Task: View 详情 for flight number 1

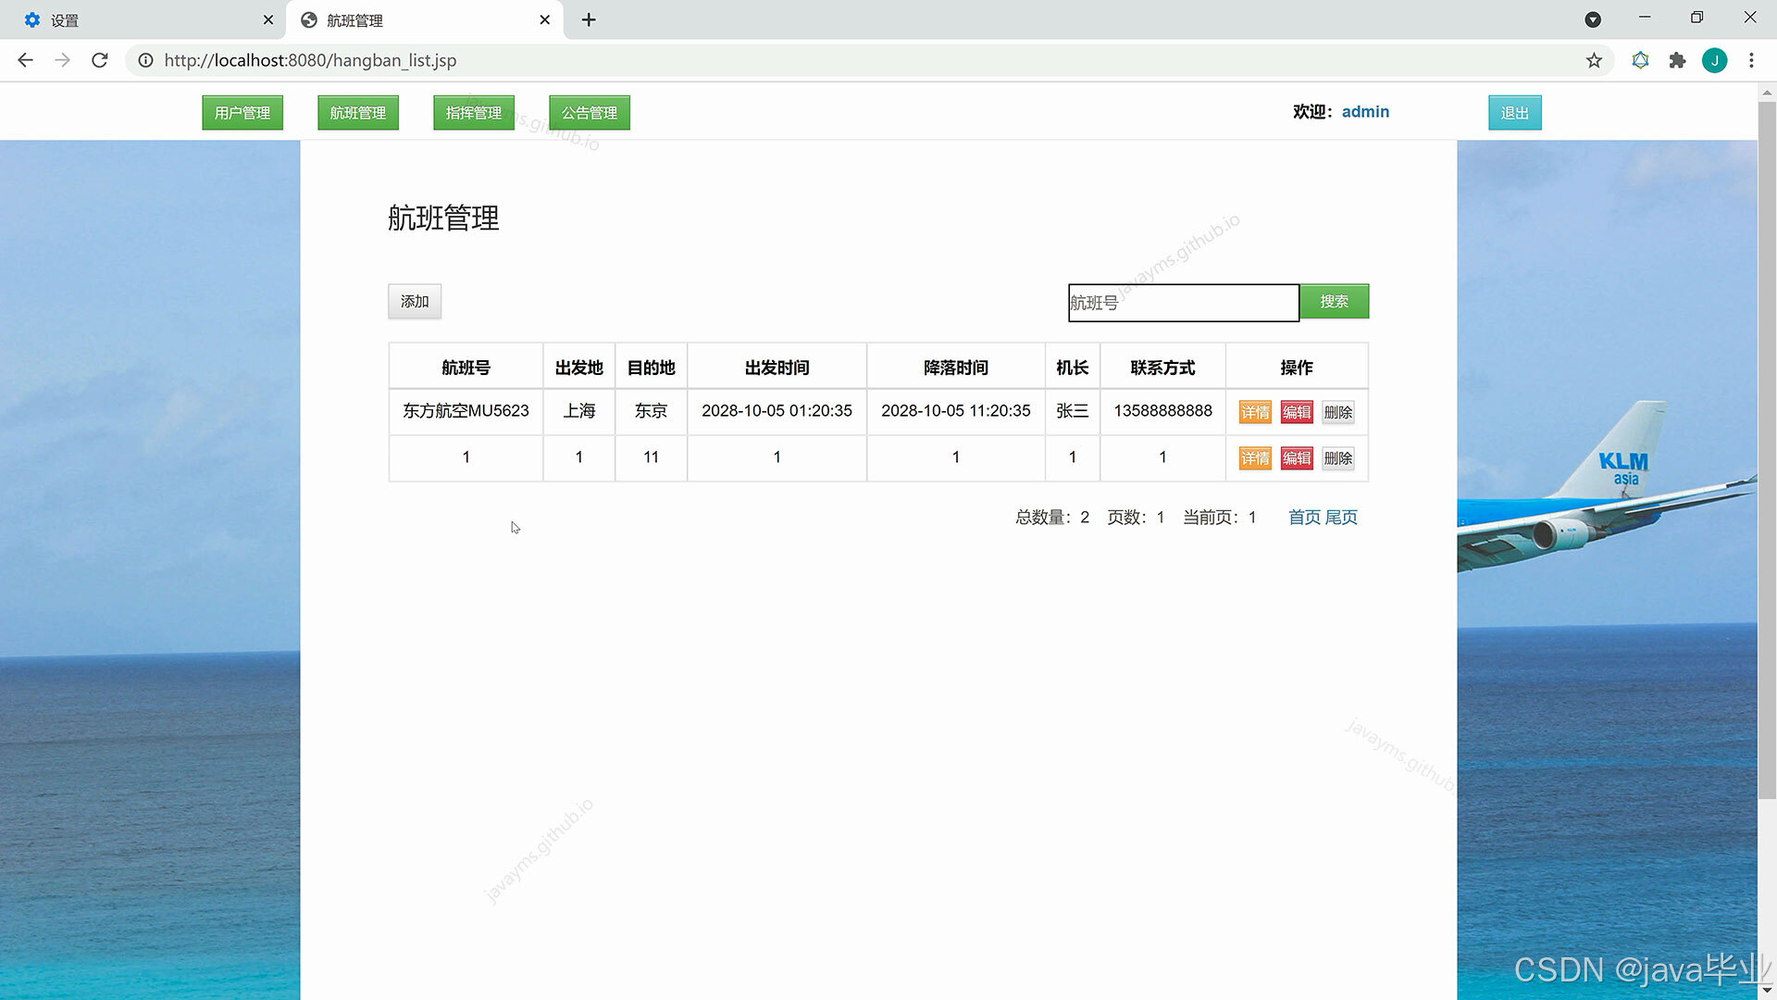Action: 1255,458
